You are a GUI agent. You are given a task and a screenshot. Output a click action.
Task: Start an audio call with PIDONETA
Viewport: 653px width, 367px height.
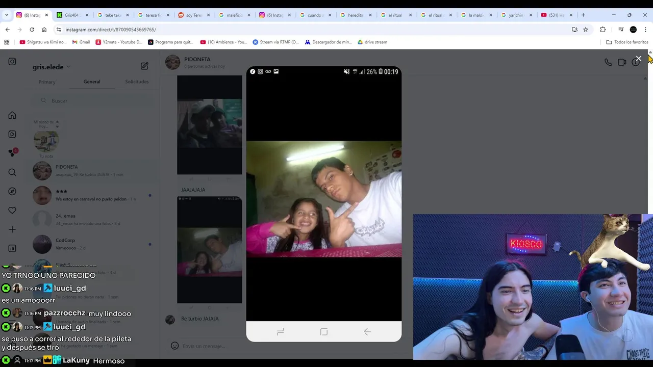(608, 62)
